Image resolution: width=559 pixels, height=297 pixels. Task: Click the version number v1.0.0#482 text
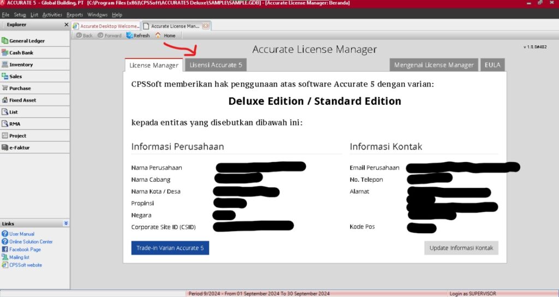535,47
